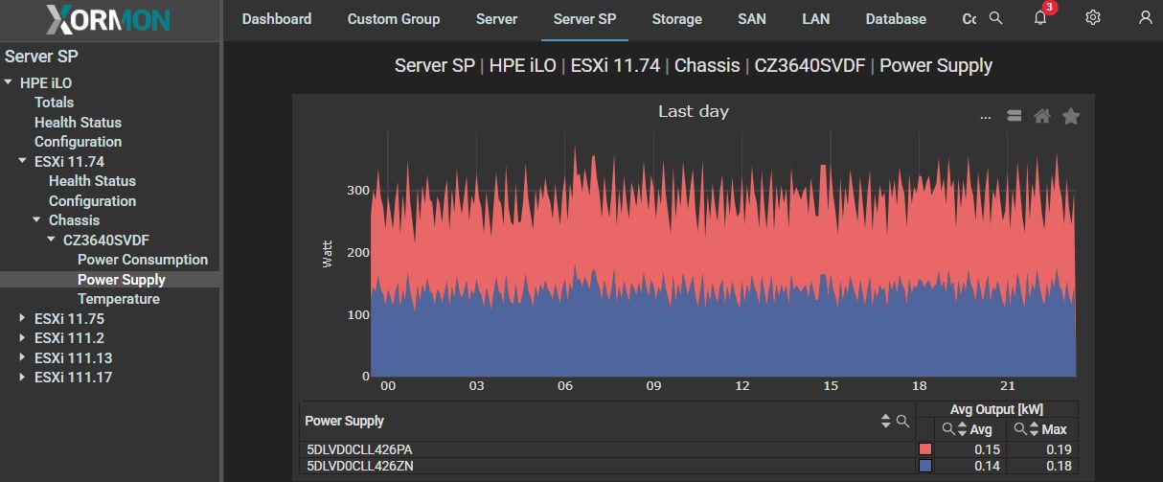Expand the ESXi 111.2 tree node
This screenshot has width=1163, height=482.
coord(23,338)
